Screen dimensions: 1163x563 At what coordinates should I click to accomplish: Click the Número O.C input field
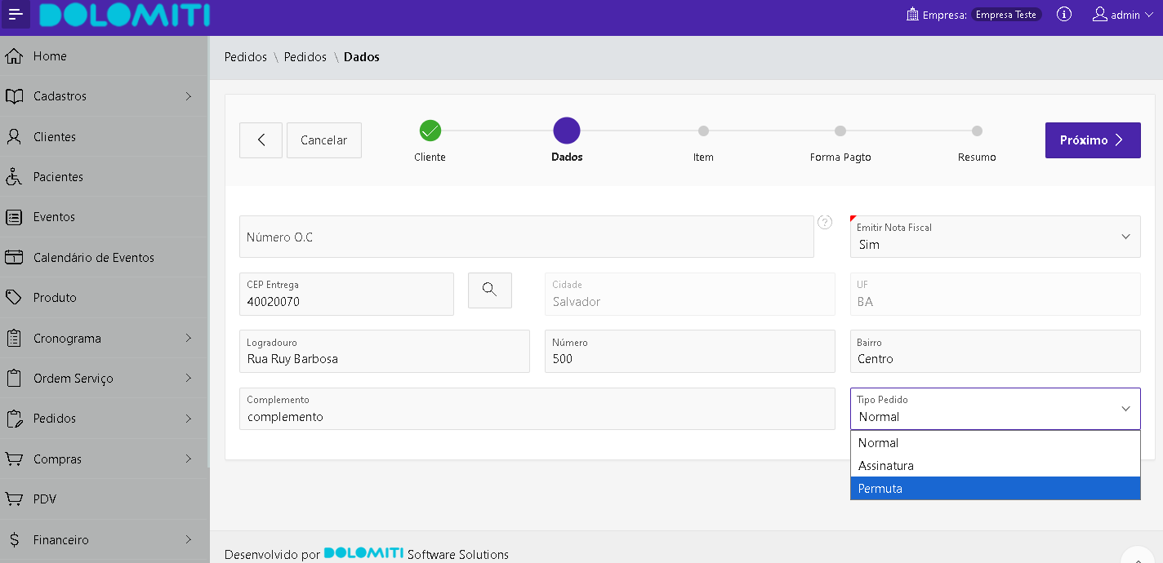[x=526, y=237]
